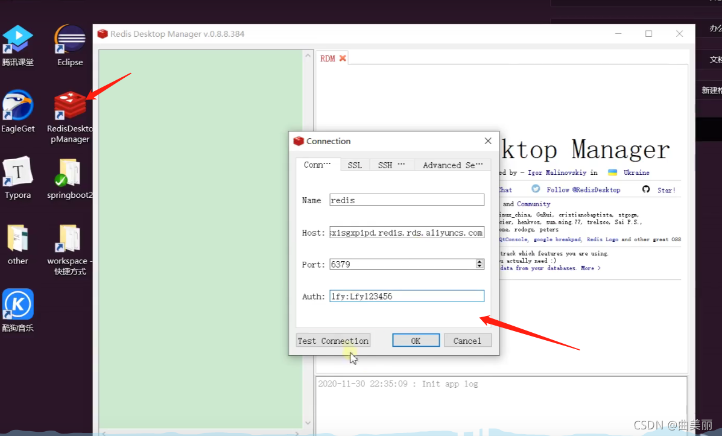
Task: Switch to the SSH tab
Action: pyautogui.click(x=391, y=165)
